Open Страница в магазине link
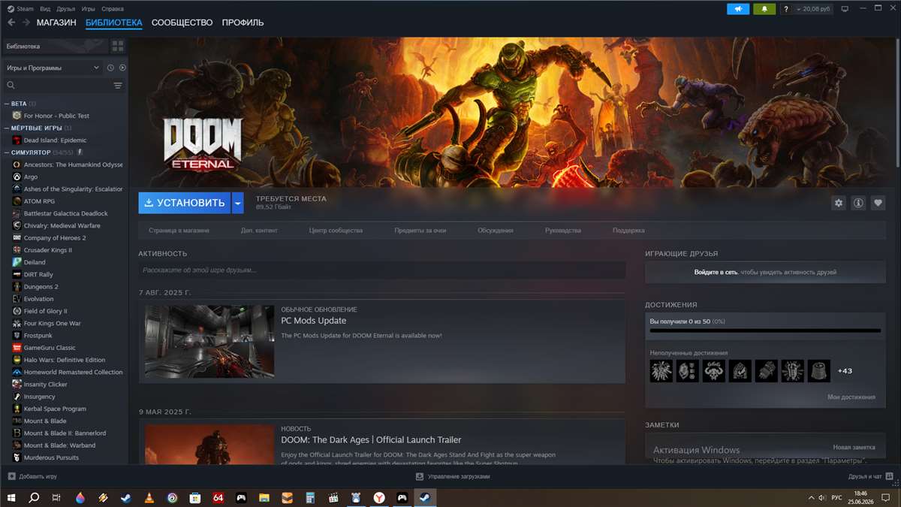Image resolution: width=901 pixels, height=507 pixels. pyautogui.click(x=179, y=231)
